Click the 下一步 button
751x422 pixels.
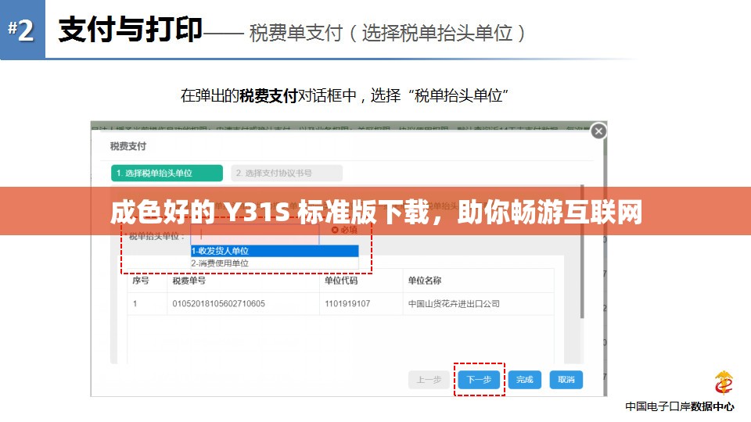click(479, 380)
